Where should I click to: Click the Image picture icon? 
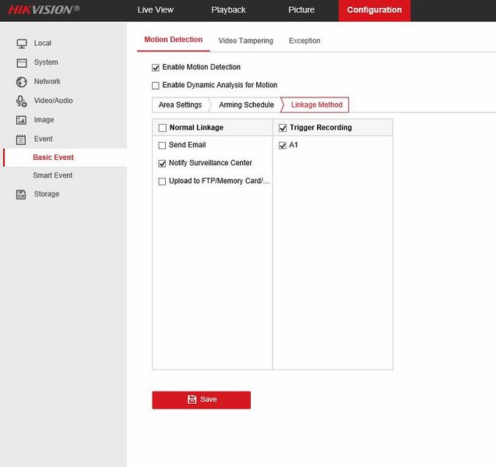click(22, 120)
